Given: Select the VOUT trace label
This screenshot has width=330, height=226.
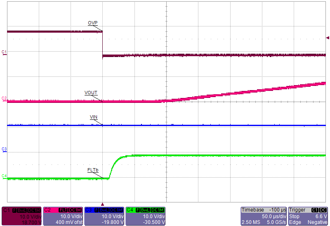Looking at the screenshot, I should point(91,93).
